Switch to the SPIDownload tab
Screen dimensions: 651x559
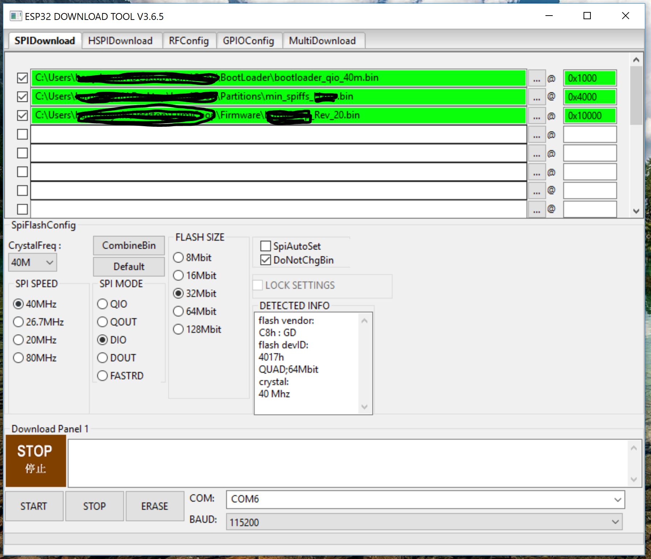(45, 41)
